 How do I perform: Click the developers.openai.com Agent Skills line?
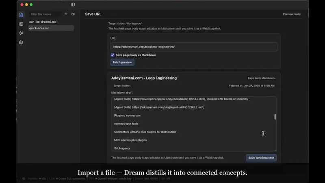(x=181, y=99)
